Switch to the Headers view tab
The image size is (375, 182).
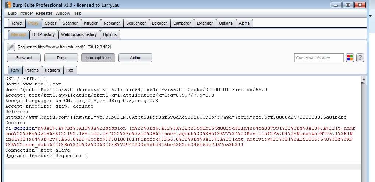point(52,70)
